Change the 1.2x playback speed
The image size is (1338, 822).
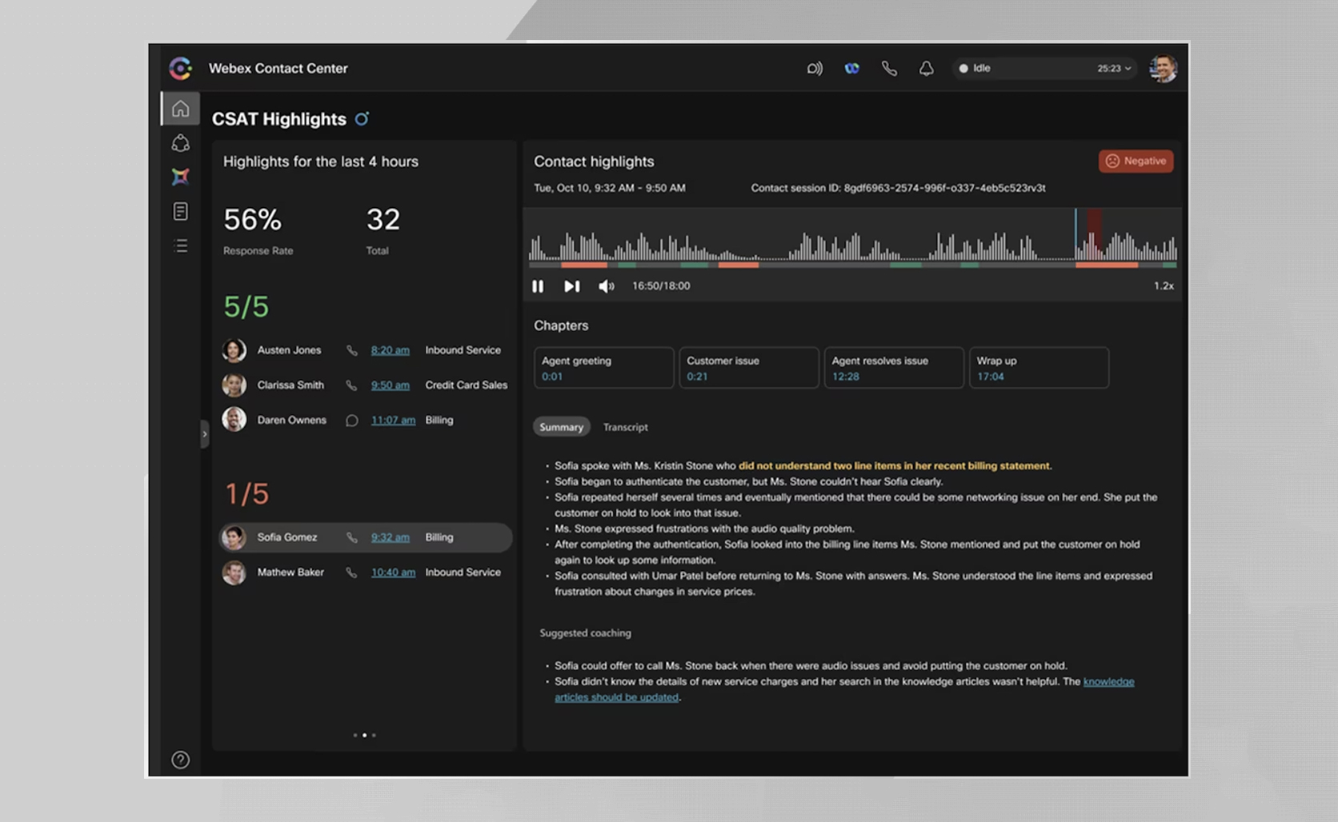(x=1164, y=286)
